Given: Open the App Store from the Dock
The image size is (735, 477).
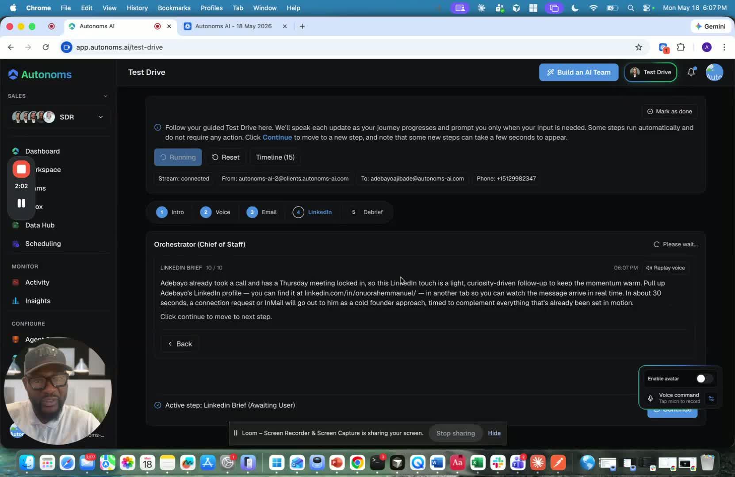Looking at the screenshot, I should coord(207,463).
